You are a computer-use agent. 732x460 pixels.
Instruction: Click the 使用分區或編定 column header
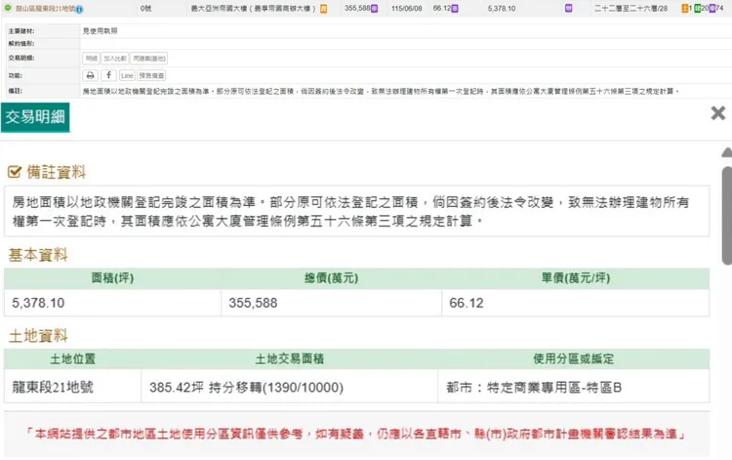click(x=574, y=359)
